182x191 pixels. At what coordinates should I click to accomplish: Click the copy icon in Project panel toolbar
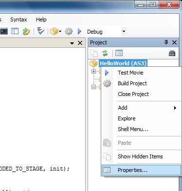point(94,53)
